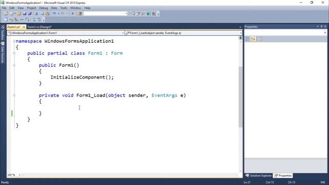Toggle Alphabetical sort in Properties panel

253,39
